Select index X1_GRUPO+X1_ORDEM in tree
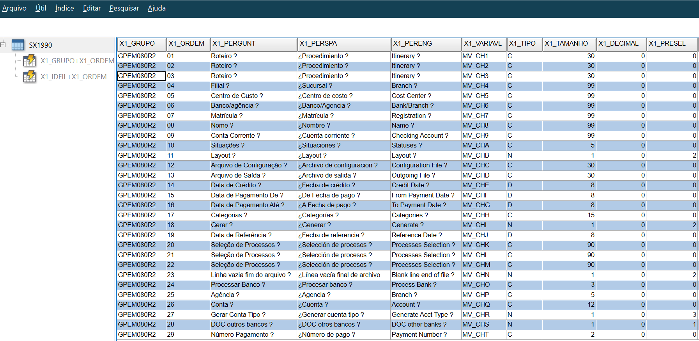Viewport: 699px width, 341px height. click(77, 61)
